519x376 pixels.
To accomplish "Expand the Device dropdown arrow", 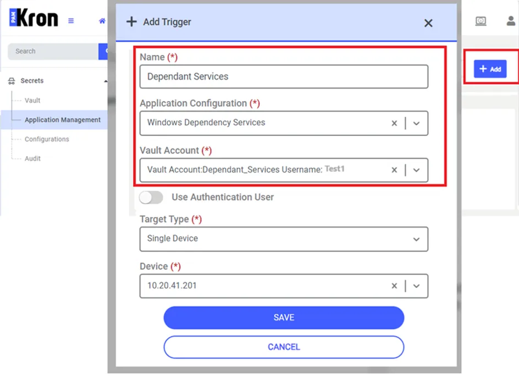I will point(416,286).
